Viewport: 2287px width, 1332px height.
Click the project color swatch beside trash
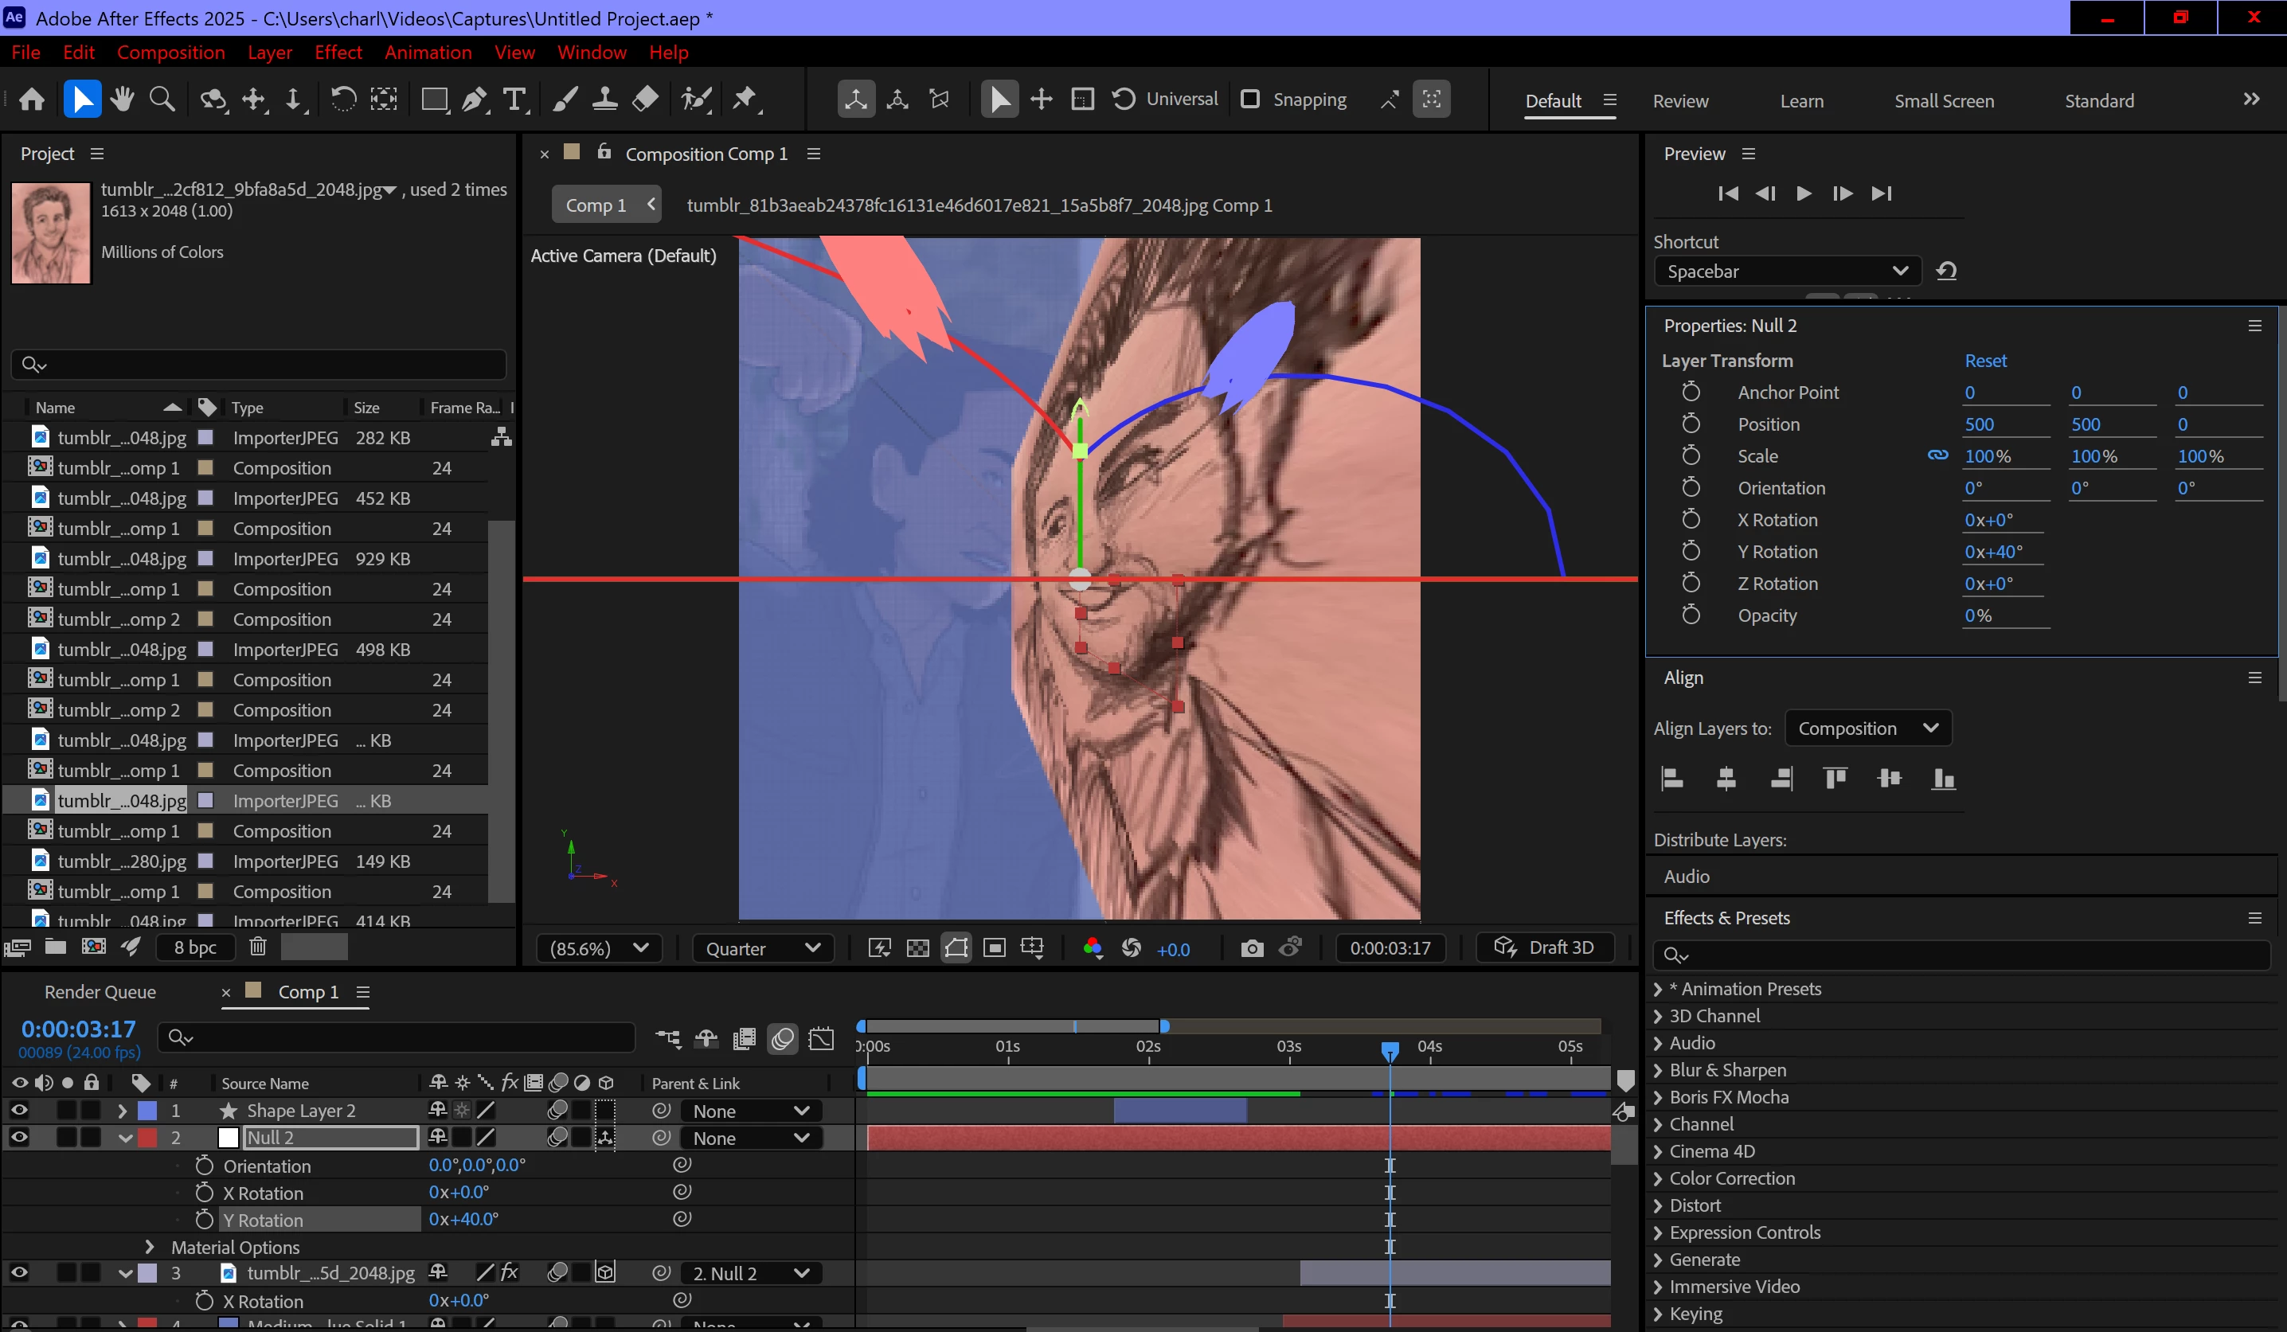pos(314,947)
